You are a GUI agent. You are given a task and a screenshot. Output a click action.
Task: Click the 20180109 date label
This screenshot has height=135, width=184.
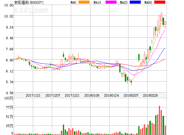coord(92,95)
